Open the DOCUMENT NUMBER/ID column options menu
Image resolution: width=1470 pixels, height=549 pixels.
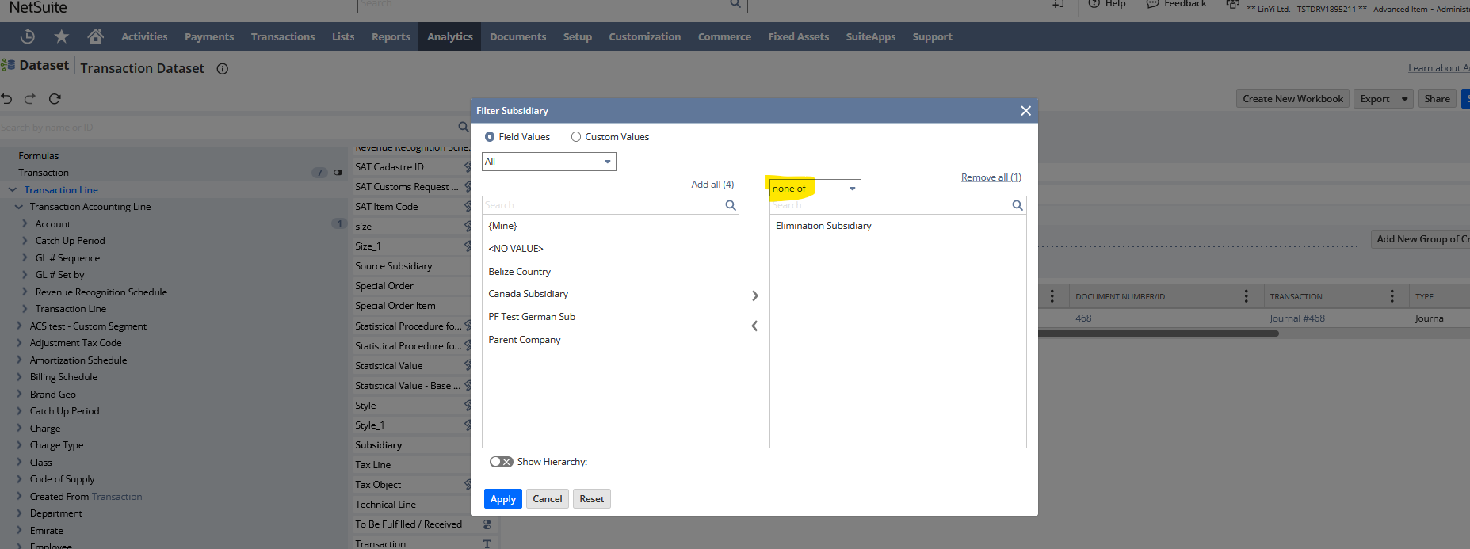tap(1247, 296)
